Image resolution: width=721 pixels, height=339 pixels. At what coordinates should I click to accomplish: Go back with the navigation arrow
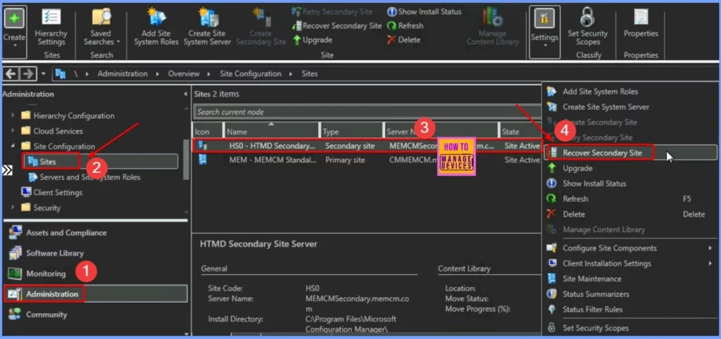[11, 73]
